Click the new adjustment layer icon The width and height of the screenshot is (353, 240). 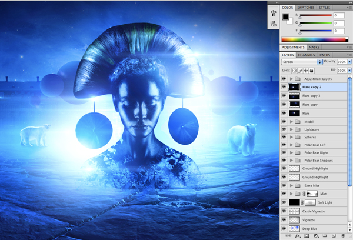tap(316, 236)
